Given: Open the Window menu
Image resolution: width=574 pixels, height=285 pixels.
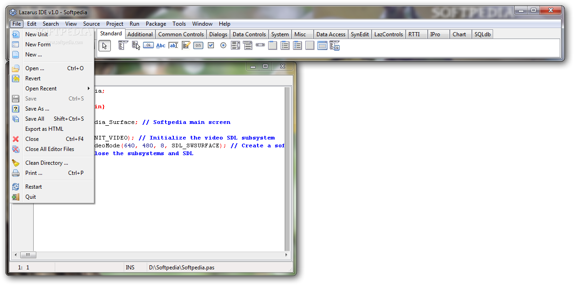Looking at the screenshot, I should pos(202,24).
